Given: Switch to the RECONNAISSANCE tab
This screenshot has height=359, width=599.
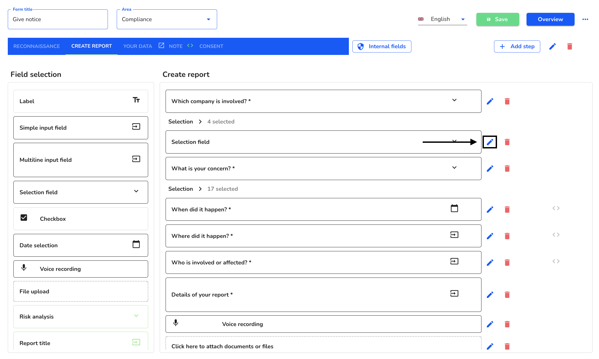Looking at the screenshot, I should (36, 46).
